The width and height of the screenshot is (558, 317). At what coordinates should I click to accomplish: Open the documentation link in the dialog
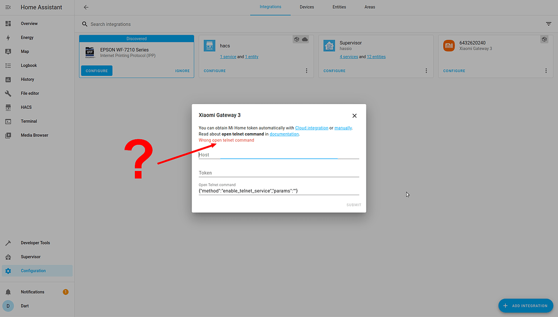coord(284,134)
